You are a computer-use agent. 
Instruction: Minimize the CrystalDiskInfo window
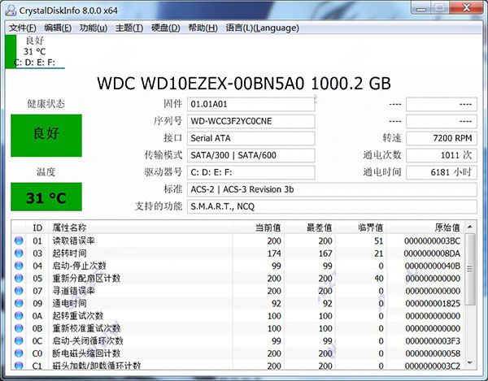(421, 8)
